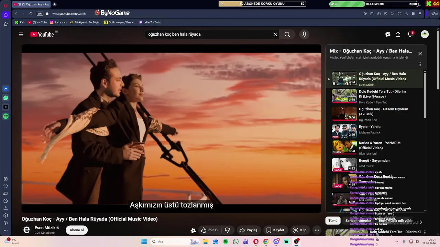Take a snapshot with the camera icon
This screenshot has width=440, height=247.
(379, 14)
